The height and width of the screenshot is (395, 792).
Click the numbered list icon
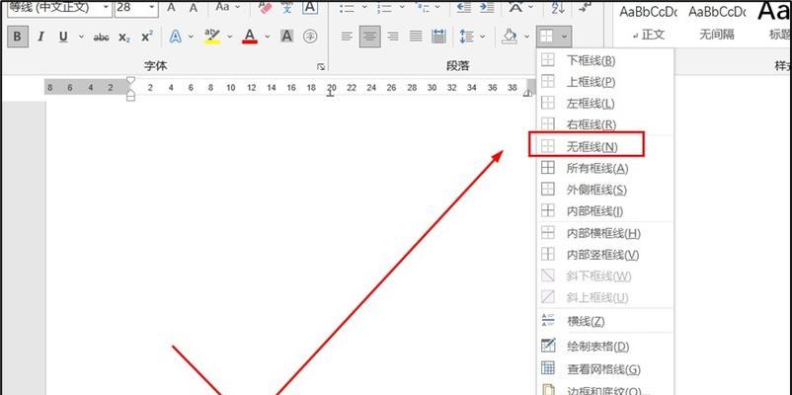point(385,7)
